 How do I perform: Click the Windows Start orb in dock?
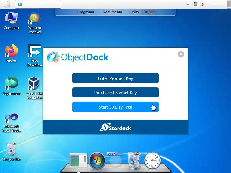click(97, 161)
